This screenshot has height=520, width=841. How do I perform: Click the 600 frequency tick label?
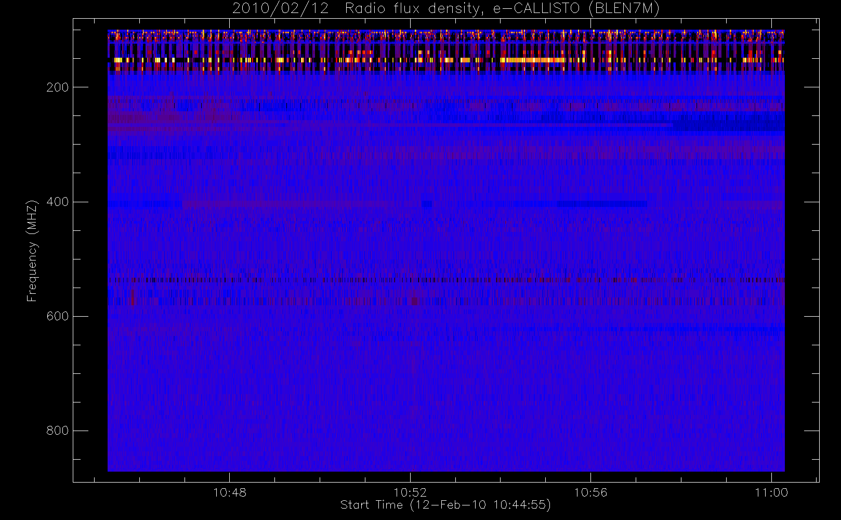[58, 316]
